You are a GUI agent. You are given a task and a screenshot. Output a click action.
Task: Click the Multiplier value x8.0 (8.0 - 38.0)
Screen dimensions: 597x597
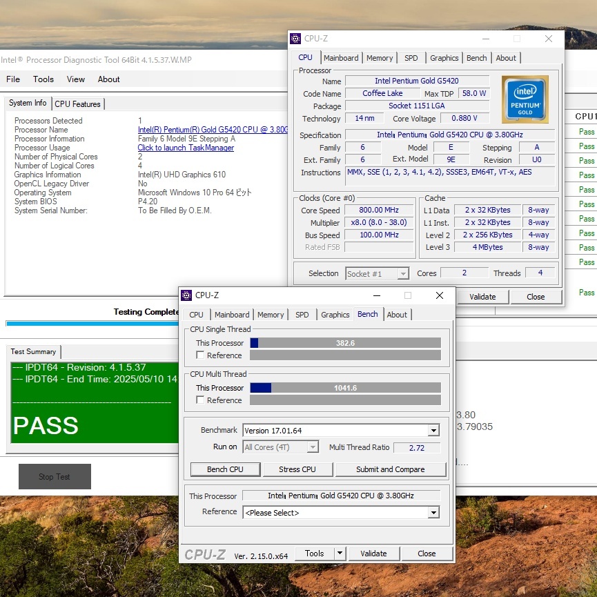(379, 222)
